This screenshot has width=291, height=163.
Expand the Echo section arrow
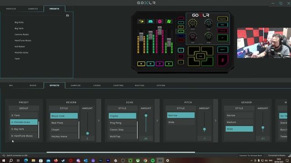[x=157, y=121]
